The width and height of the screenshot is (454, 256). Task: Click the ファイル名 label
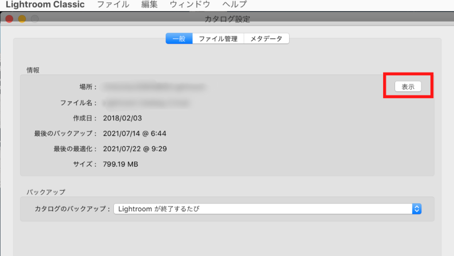coord(78,103)
